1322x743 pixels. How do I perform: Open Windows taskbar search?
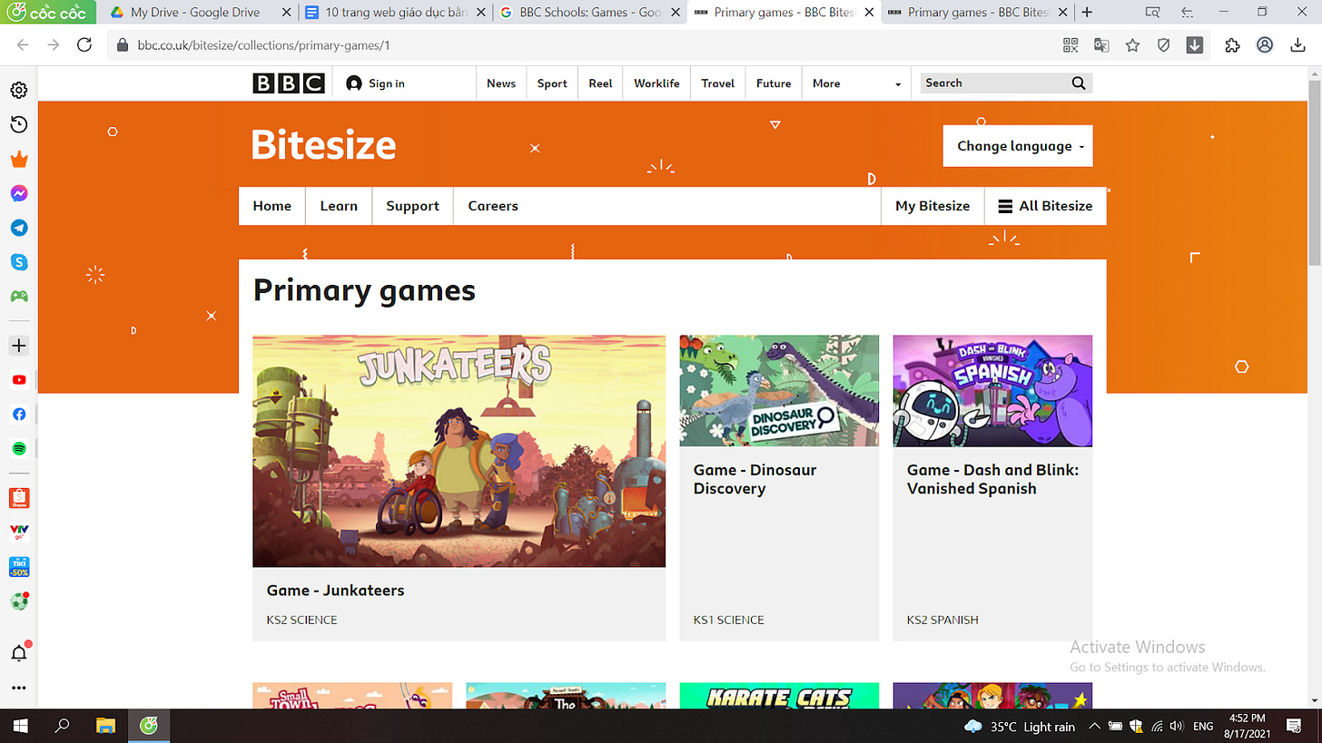coord(63,726)
